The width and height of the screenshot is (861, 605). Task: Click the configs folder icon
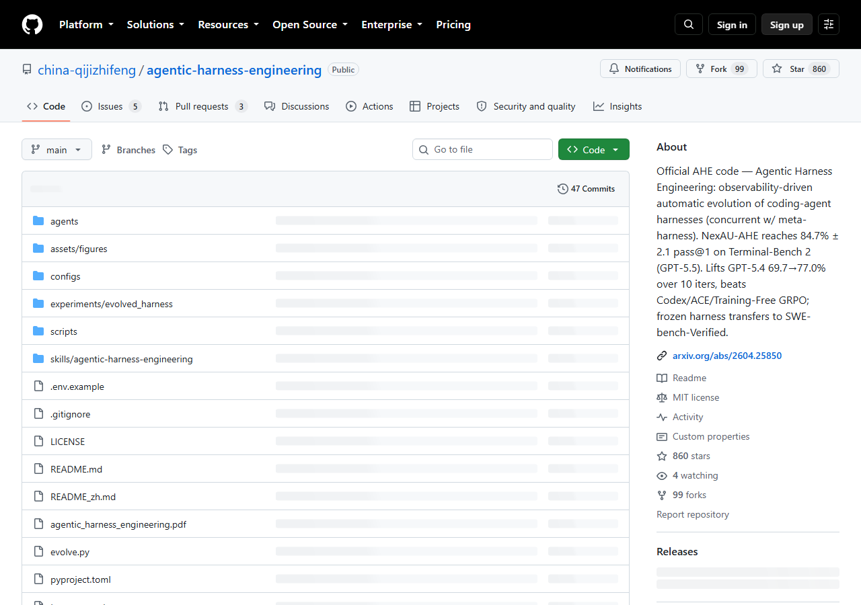click(38, 276)
